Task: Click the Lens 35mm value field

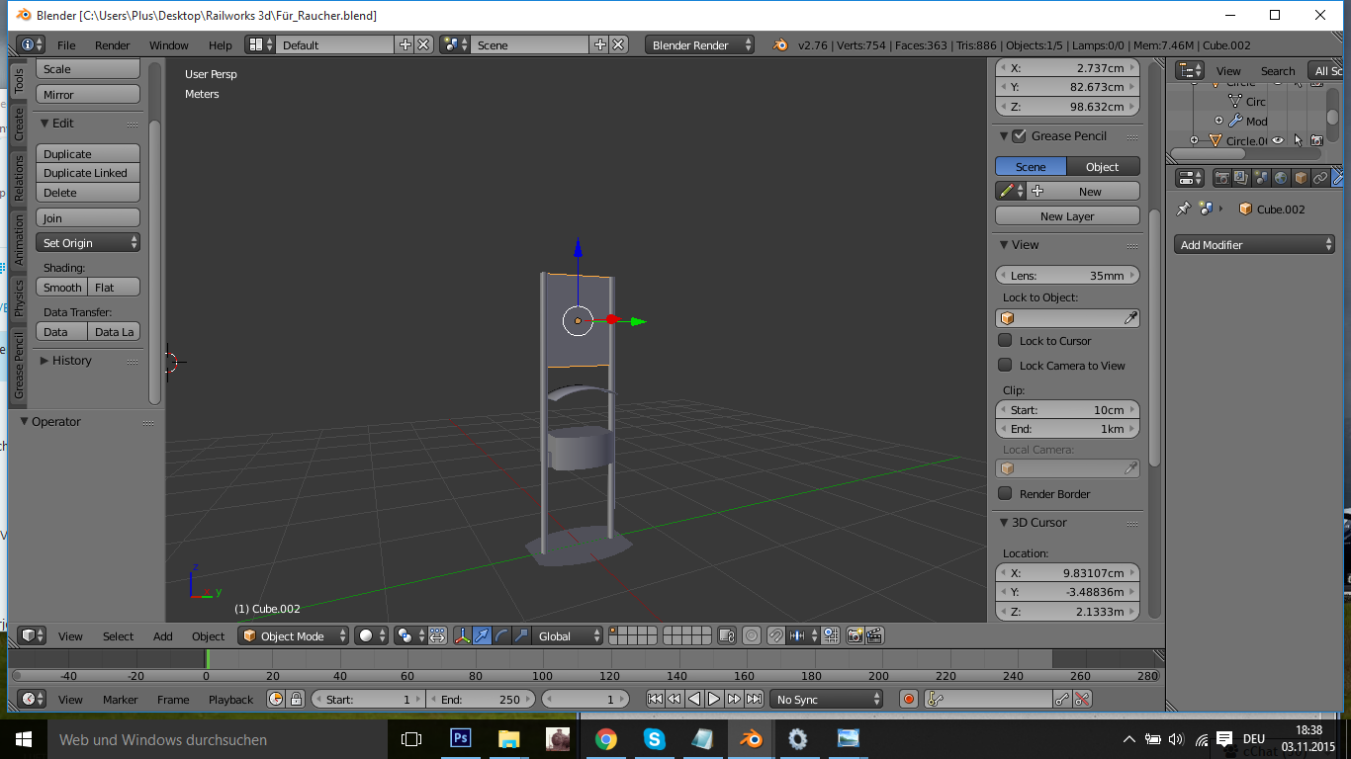Action: [1067, 276]
